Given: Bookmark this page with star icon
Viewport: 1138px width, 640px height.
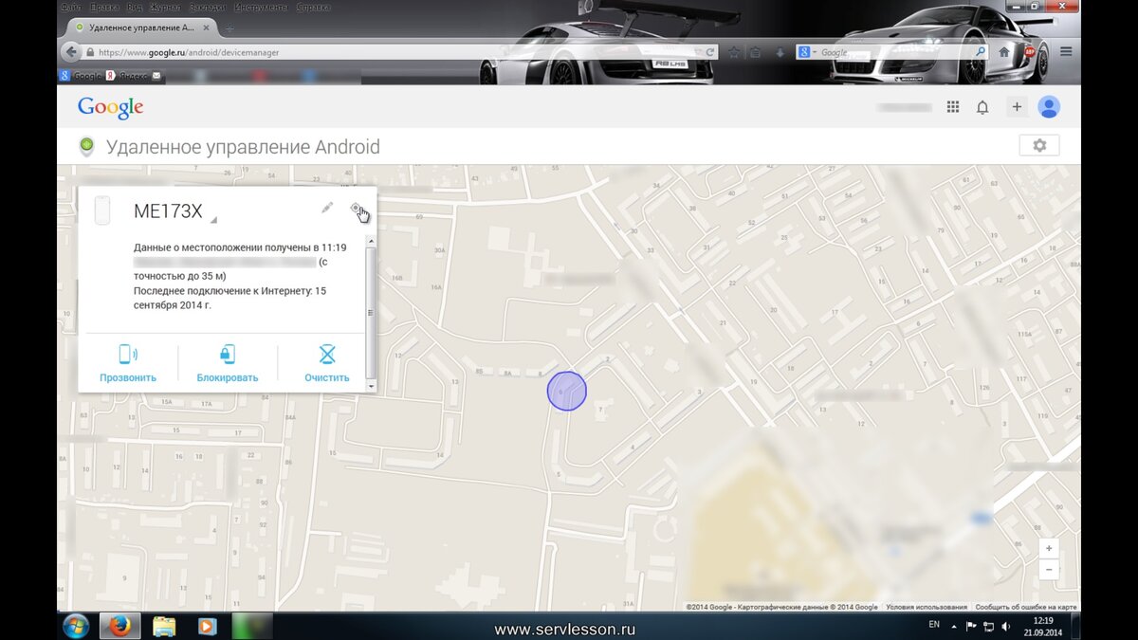Looking at the screenshot, I should (x=734, y=53).
